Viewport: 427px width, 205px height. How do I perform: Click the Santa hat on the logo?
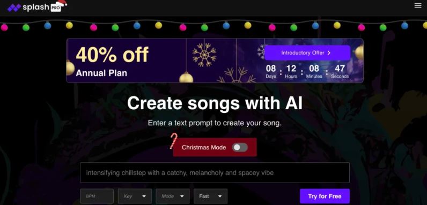pyautogui.click(x=62, y=4)
